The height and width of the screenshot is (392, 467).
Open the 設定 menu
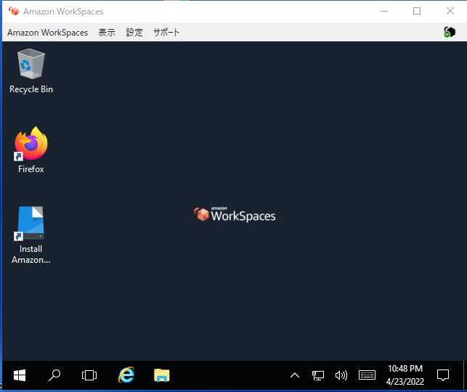[x=134, y=33]
